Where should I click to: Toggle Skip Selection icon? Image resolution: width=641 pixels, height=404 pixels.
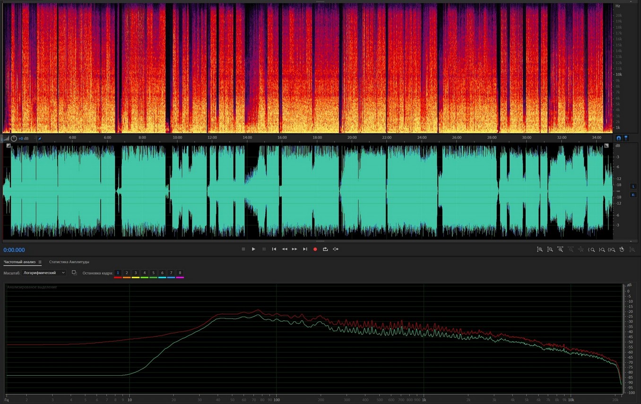[336, 249]
